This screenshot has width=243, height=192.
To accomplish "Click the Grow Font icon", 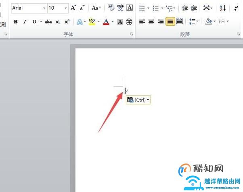I will coord(73,8).
